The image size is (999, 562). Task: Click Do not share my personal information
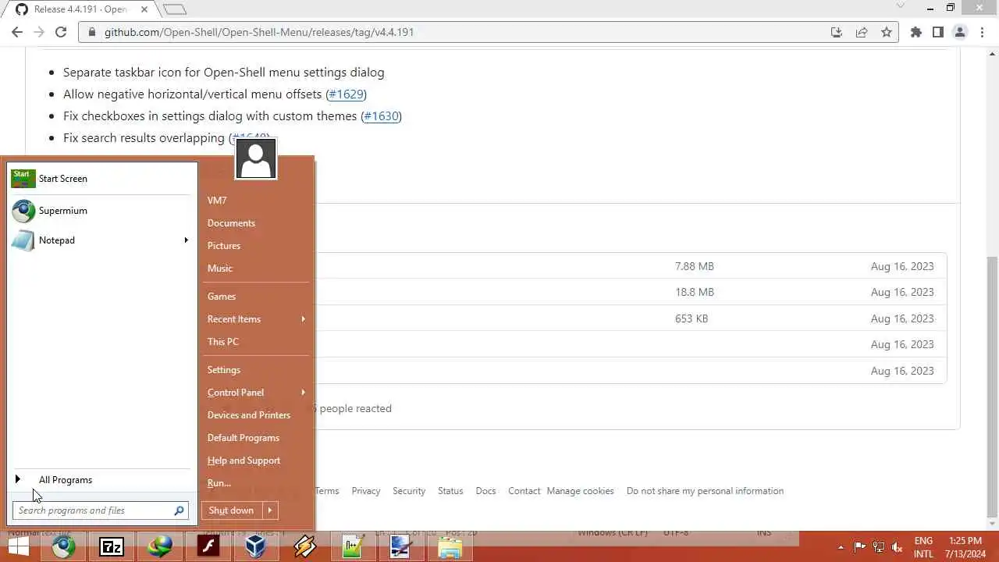(x=705, y=491)
